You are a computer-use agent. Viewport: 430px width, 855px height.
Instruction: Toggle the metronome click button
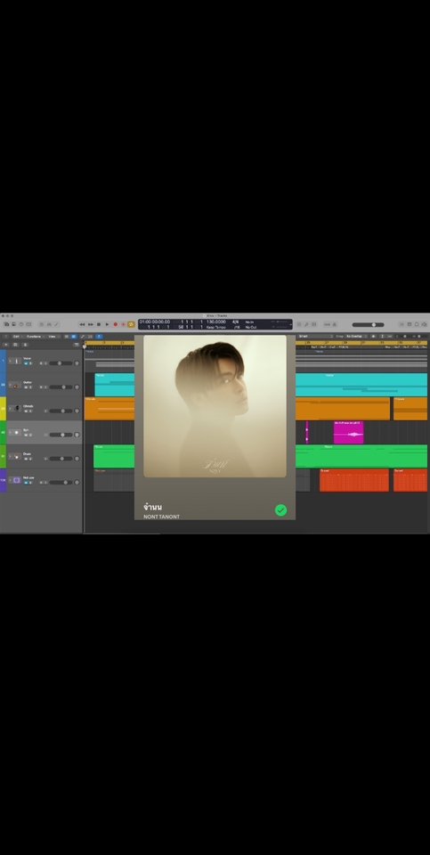point(334,324)
